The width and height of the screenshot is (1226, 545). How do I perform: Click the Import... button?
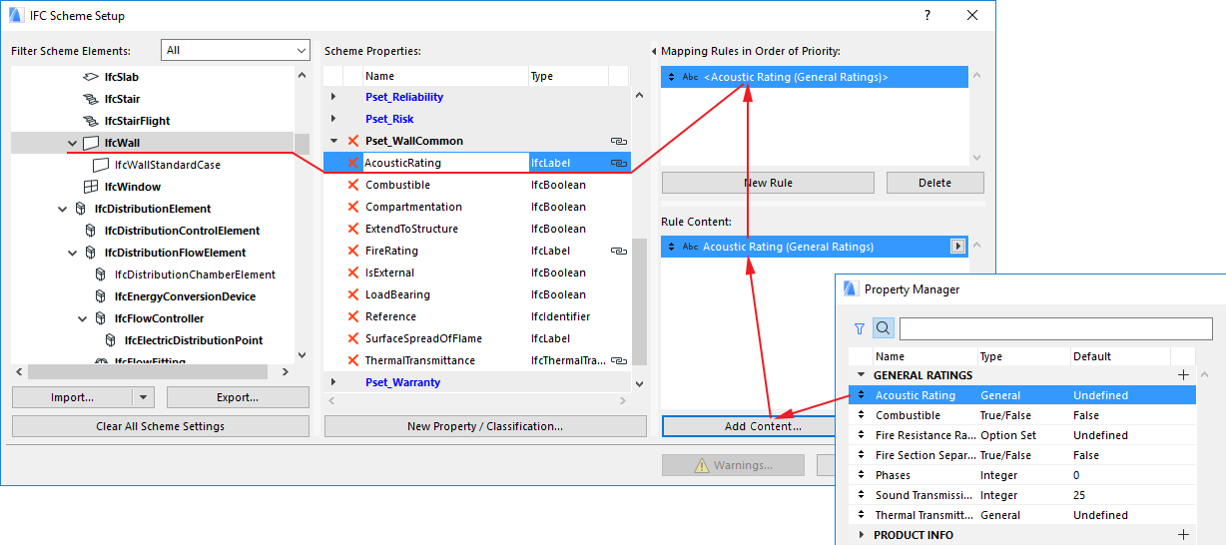[73, 397]
